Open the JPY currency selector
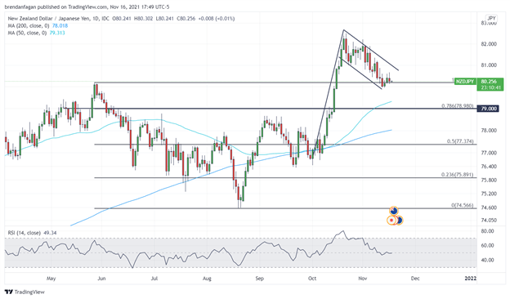 [491, 19]
